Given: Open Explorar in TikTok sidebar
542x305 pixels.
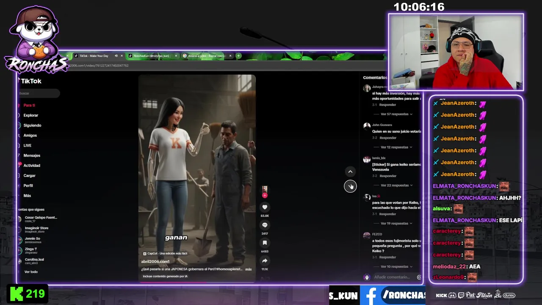Looking at the screenshot, I should [30, 115].
